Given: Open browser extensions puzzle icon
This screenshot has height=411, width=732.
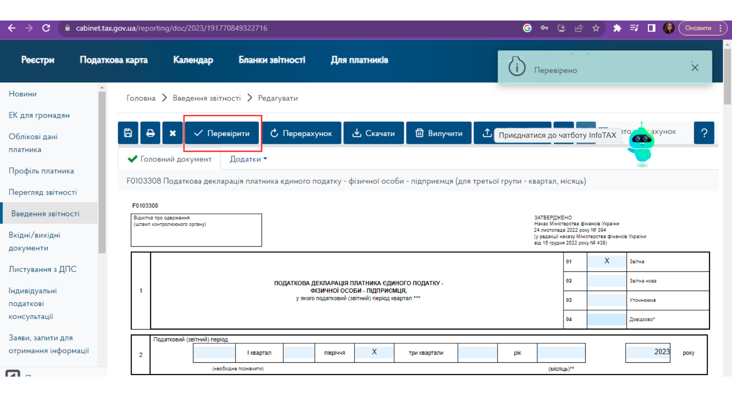Looking at the screenshot, I should (x=617, y=28).
